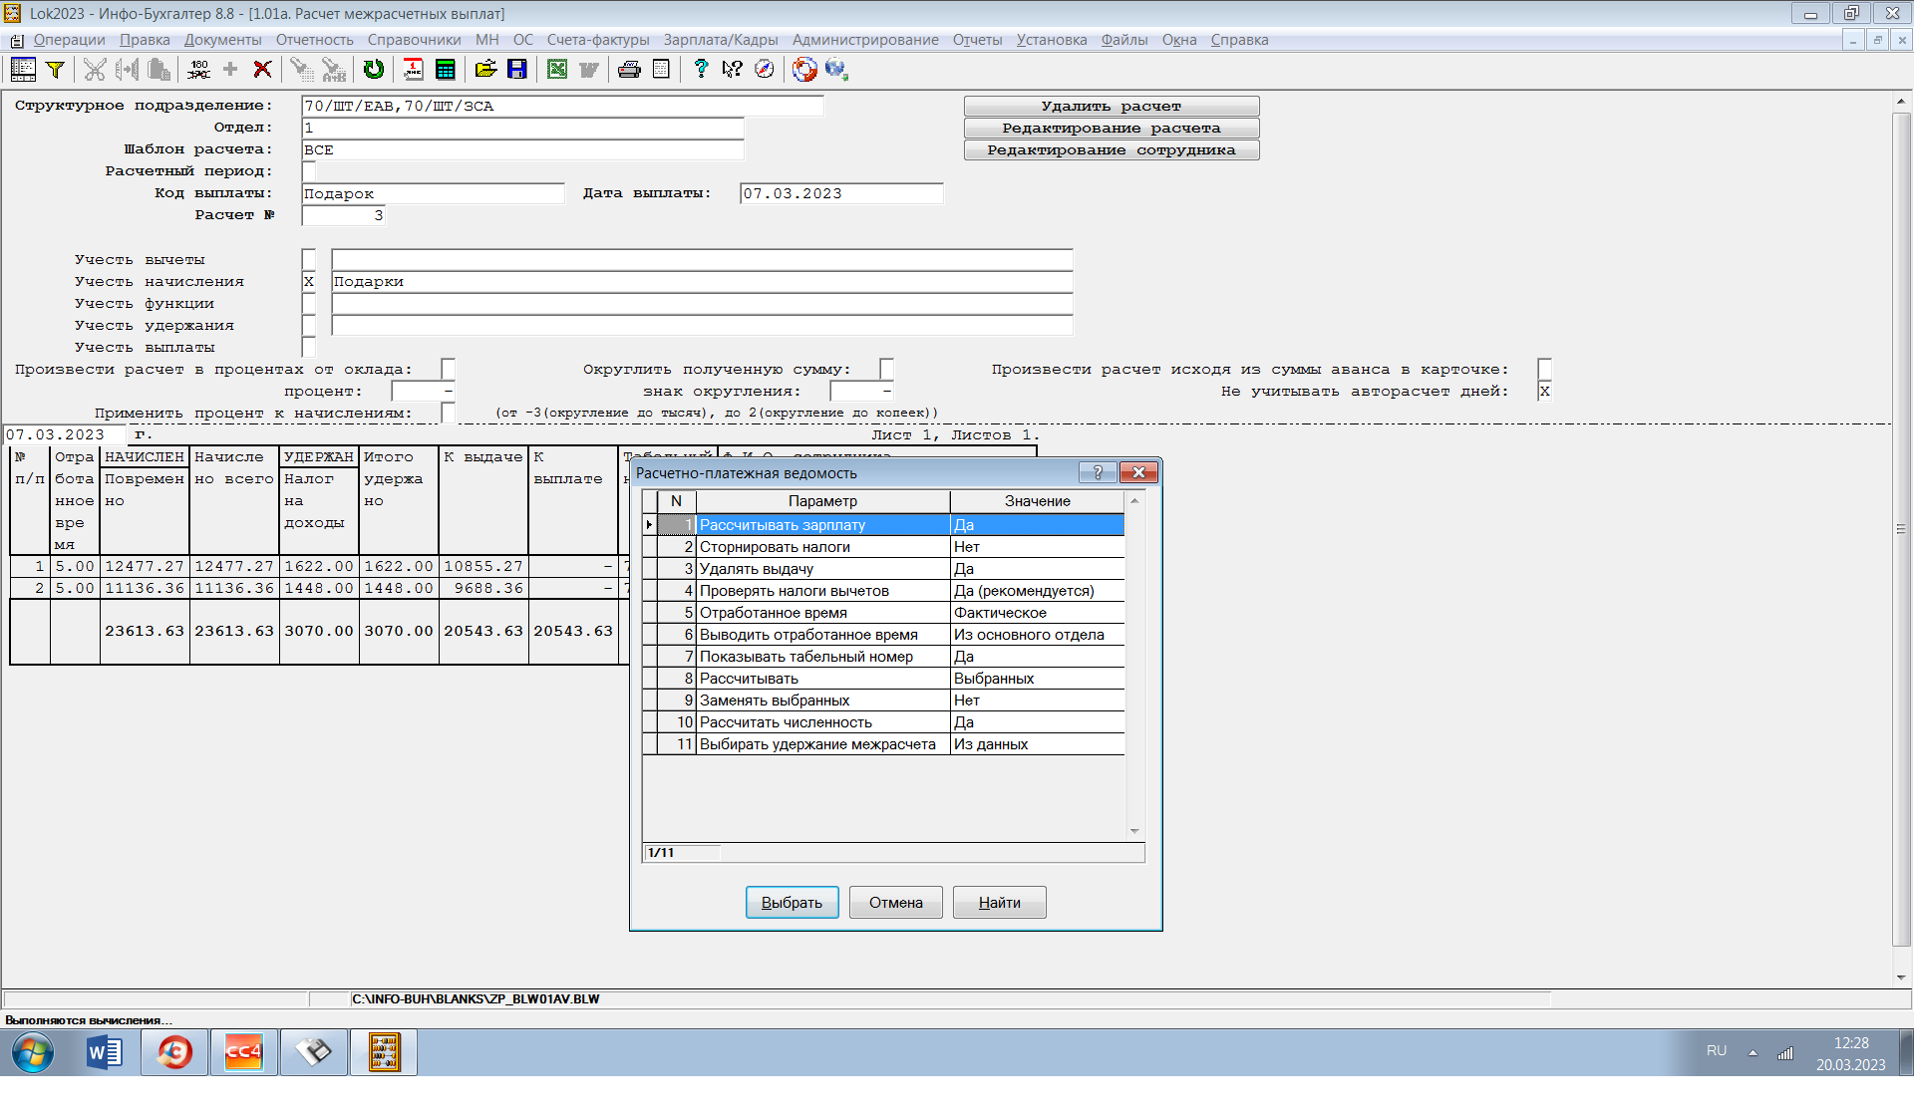Open the calendar icon in toolbar
The height and width of the screenshot is (1120, 1914).
pyautogui.click(x=413, y=69)
